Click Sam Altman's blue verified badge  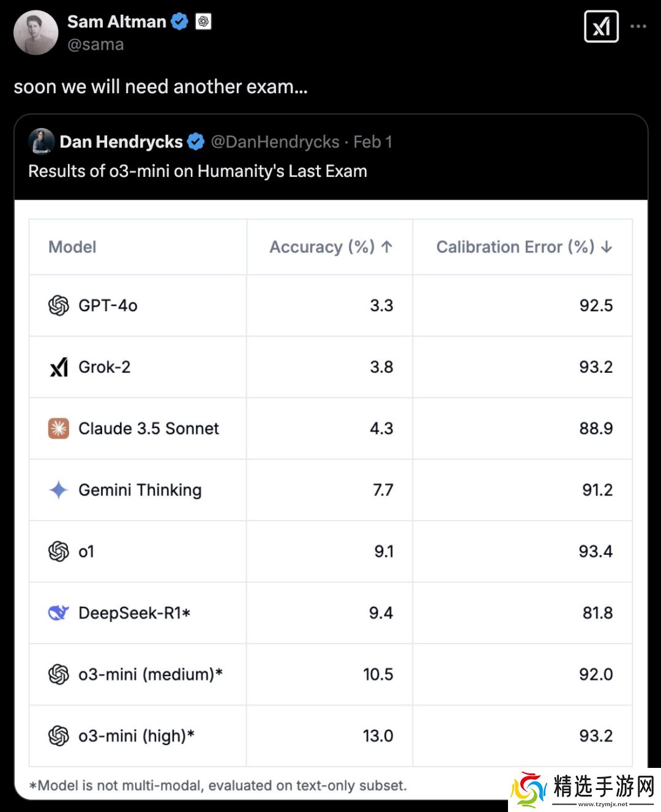[x=179, y=22]
